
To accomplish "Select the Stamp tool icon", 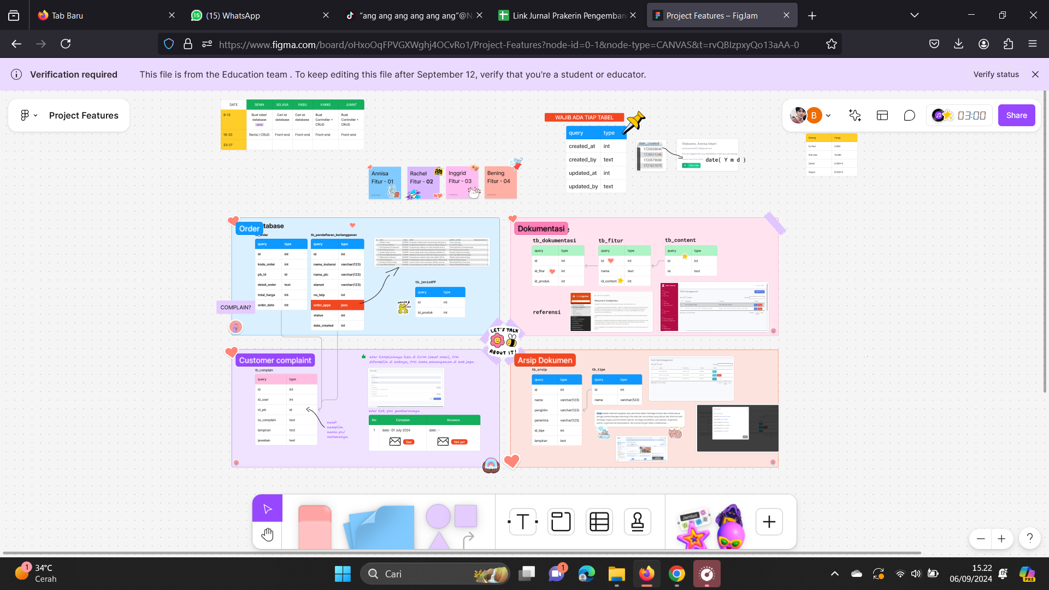I will tap(638, 522).
